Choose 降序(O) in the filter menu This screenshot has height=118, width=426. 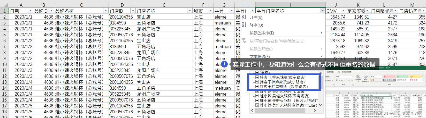[x=256, y=25]
